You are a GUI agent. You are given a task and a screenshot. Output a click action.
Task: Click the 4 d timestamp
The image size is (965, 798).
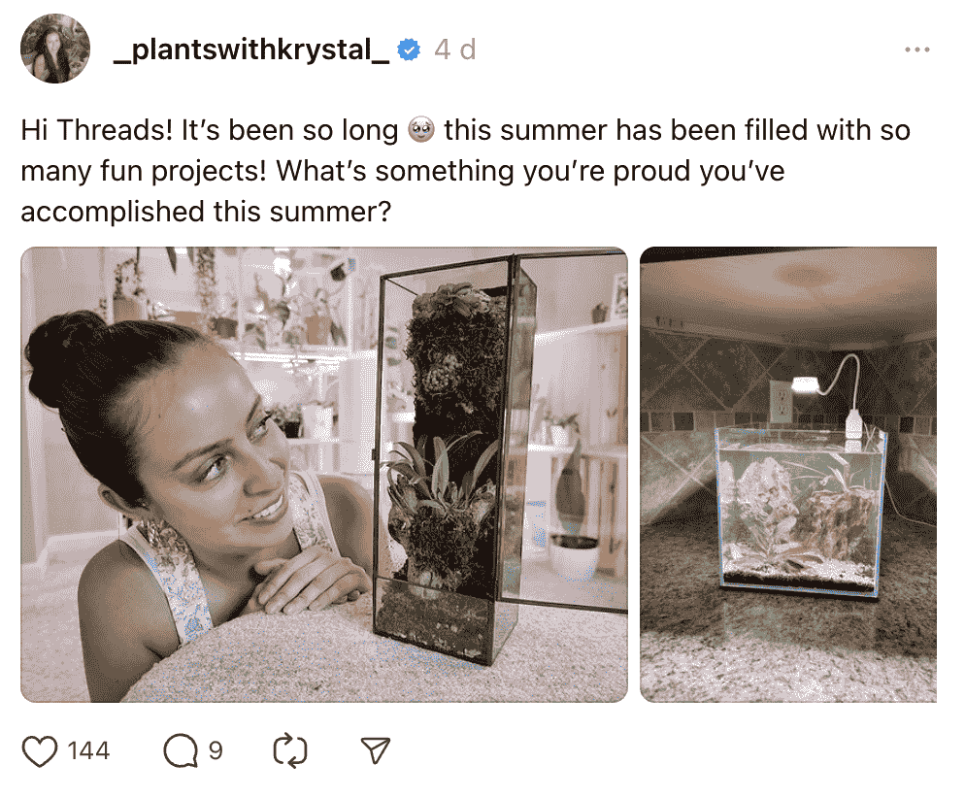point(454,50)
